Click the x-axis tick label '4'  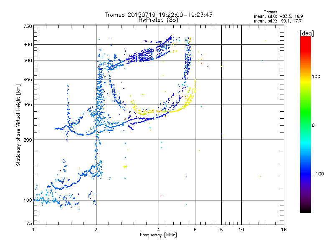tap(159, 230)
